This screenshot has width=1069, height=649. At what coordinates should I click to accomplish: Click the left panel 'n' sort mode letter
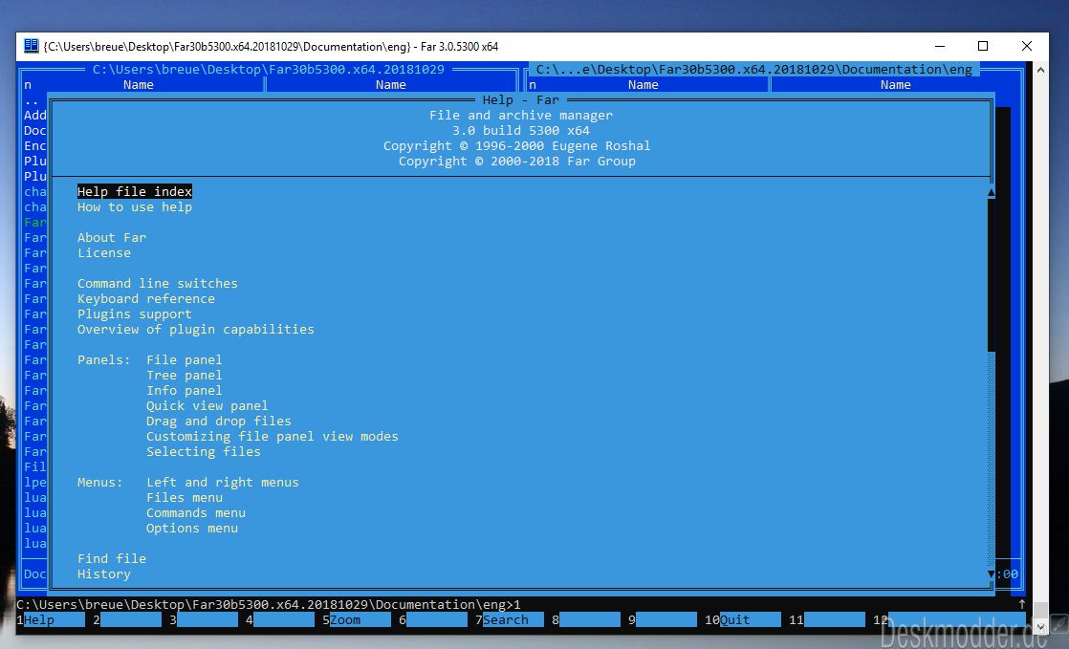coord(28,84)
